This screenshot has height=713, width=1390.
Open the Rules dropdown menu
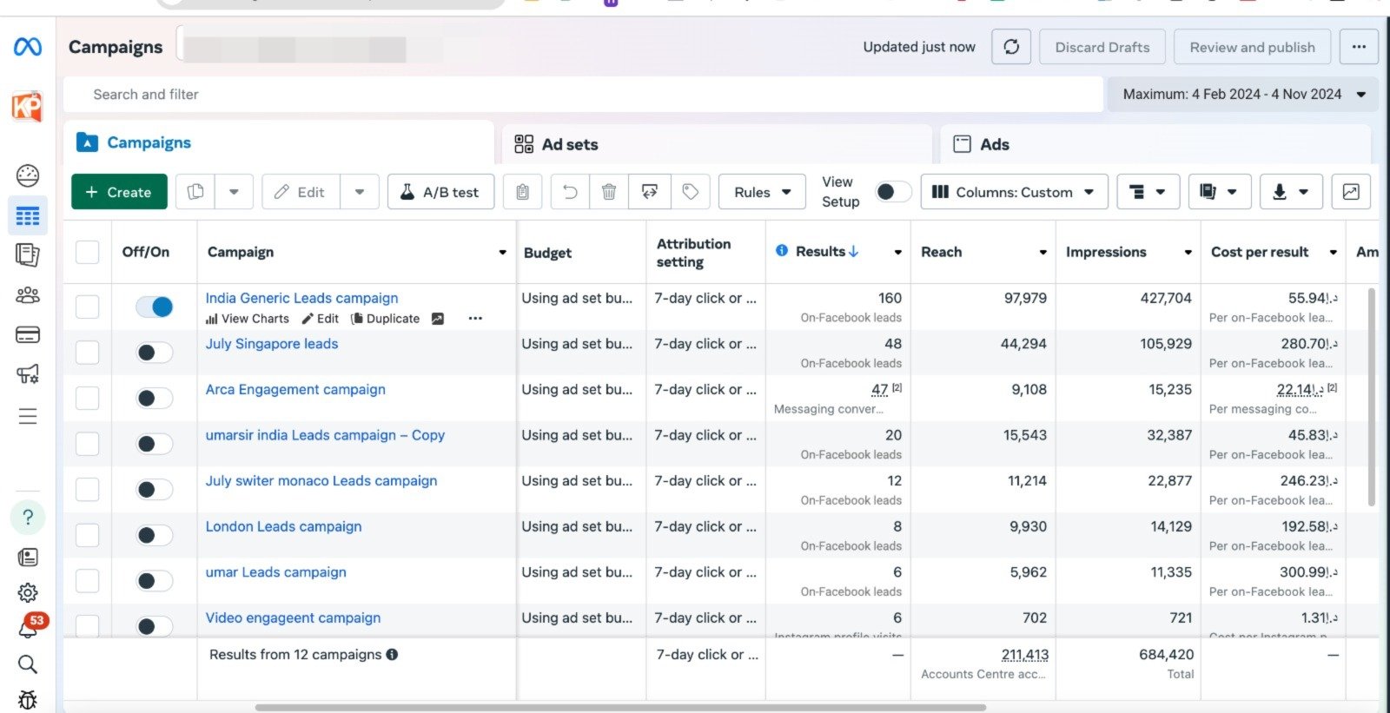[x=762, y=192]
